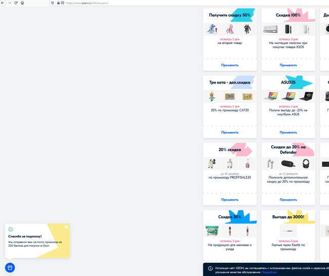Apply the 100% discount IQOS coupon
The height and width of the screenshot is (276, 329).
288,65
